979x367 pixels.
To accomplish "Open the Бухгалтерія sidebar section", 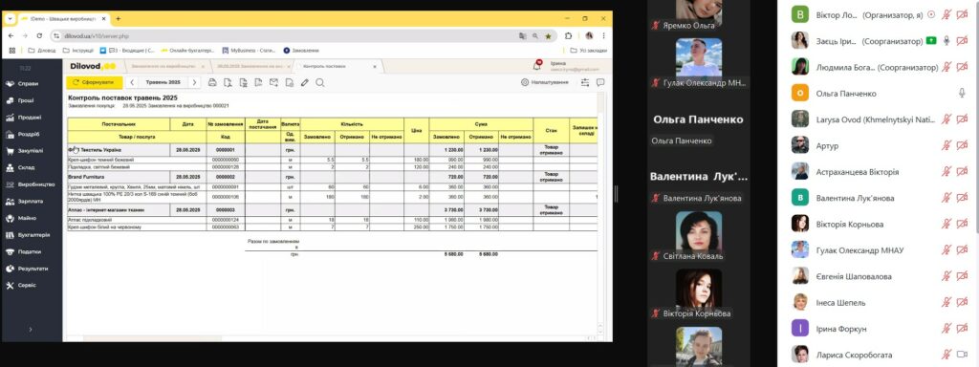I will tap(28, 235).
